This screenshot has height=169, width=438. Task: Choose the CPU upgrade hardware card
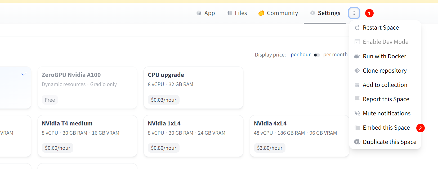point(193,88)
